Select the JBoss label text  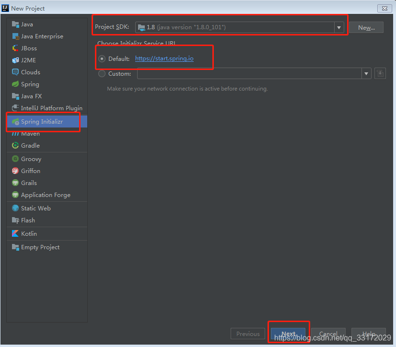tap(29, 48)
